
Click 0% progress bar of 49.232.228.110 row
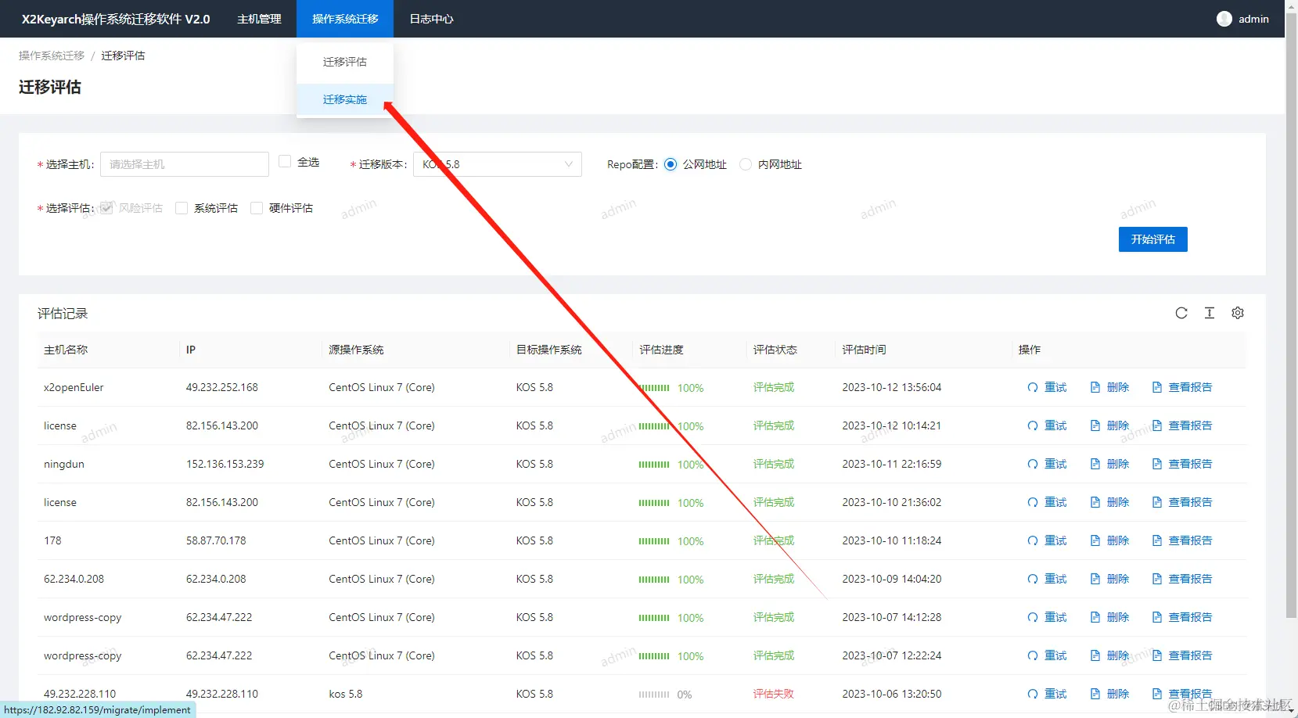point(654,695)
